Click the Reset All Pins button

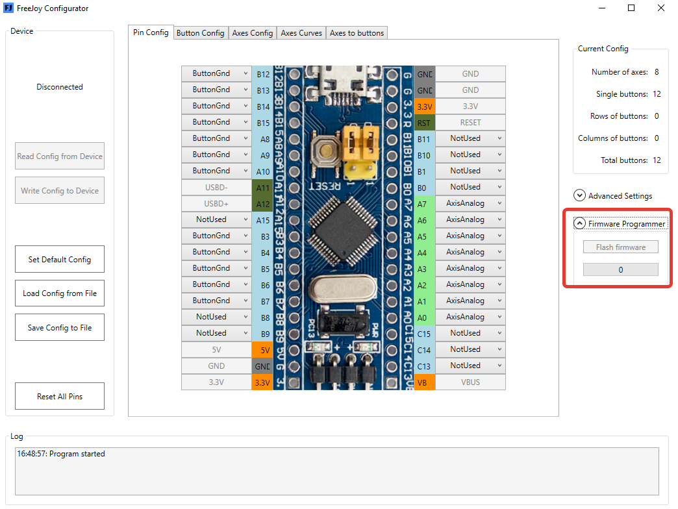[60, 396]
